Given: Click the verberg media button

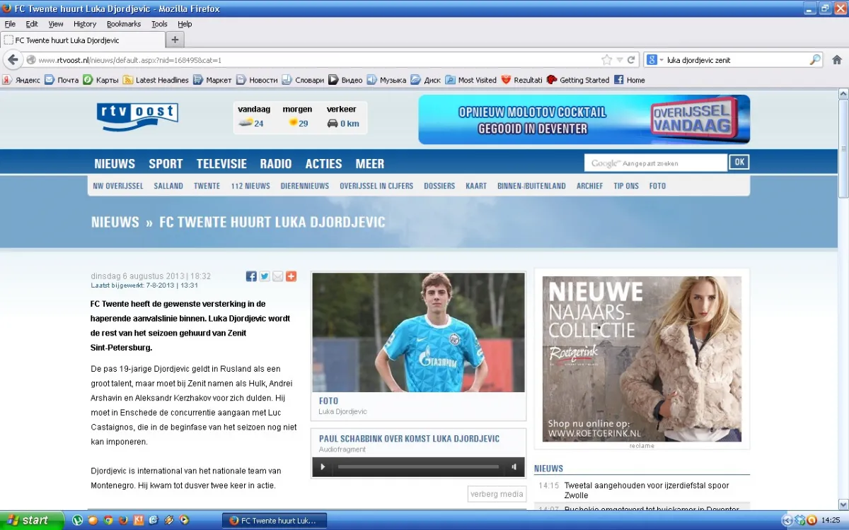Looking at the screenshot, I should click(497, 494).
